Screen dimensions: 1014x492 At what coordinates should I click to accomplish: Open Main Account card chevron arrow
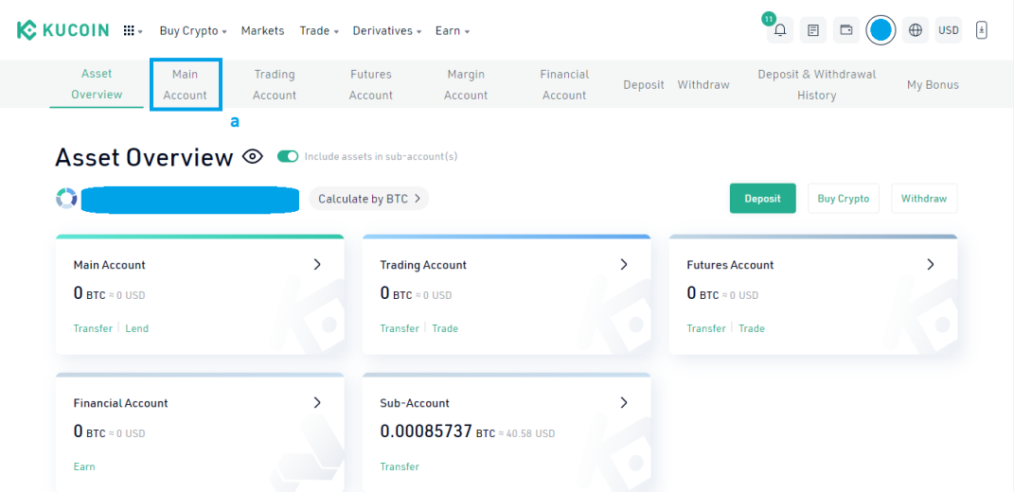click(317, 264)
